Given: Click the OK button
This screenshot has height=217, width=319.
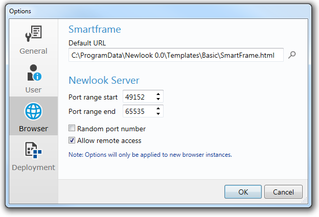Looking at the screenshot, I should [x=243, y=192].
